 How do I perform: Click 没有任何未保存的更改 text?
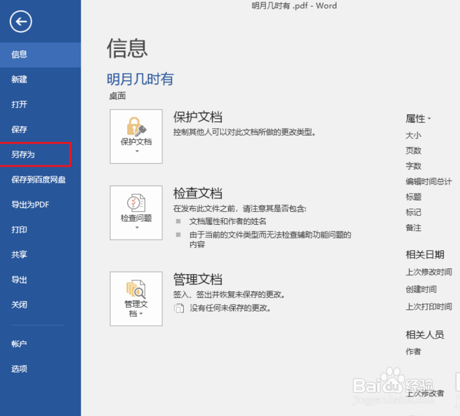click(x=230, y=308)
